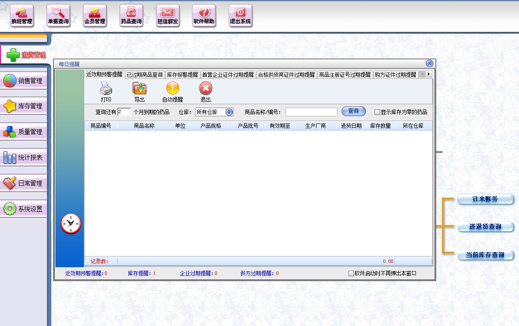The width and height of the screenshot is (519, 326).
Task: Open Document Query (单据查询) toolbar icon
Action: coord(58,16)
